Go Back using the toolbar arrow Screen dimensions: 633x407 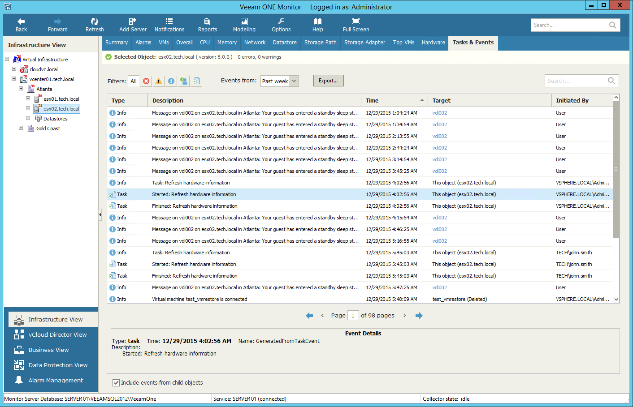21,25
